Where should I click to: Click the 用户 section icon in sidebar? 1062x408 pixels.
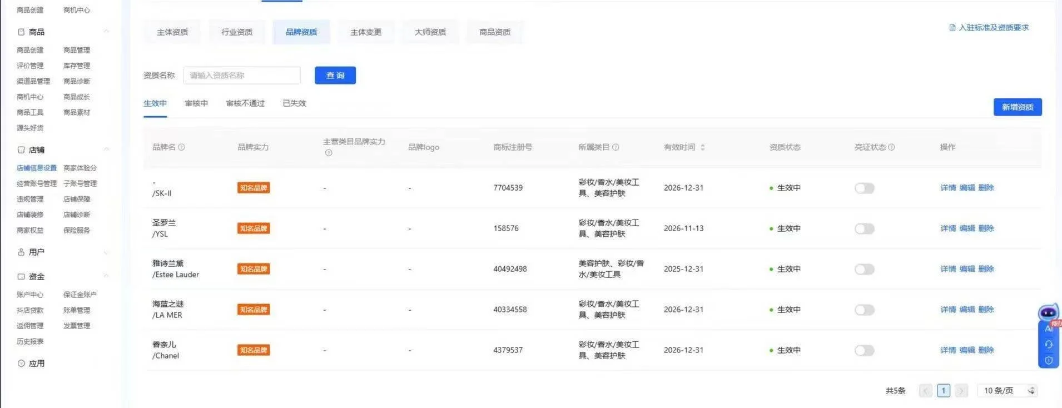(x=21, y=252)
